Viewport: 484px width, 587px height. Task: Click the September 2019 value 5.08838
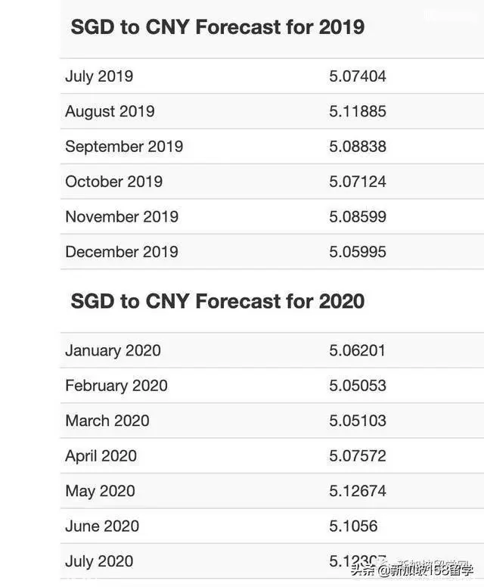358,147
